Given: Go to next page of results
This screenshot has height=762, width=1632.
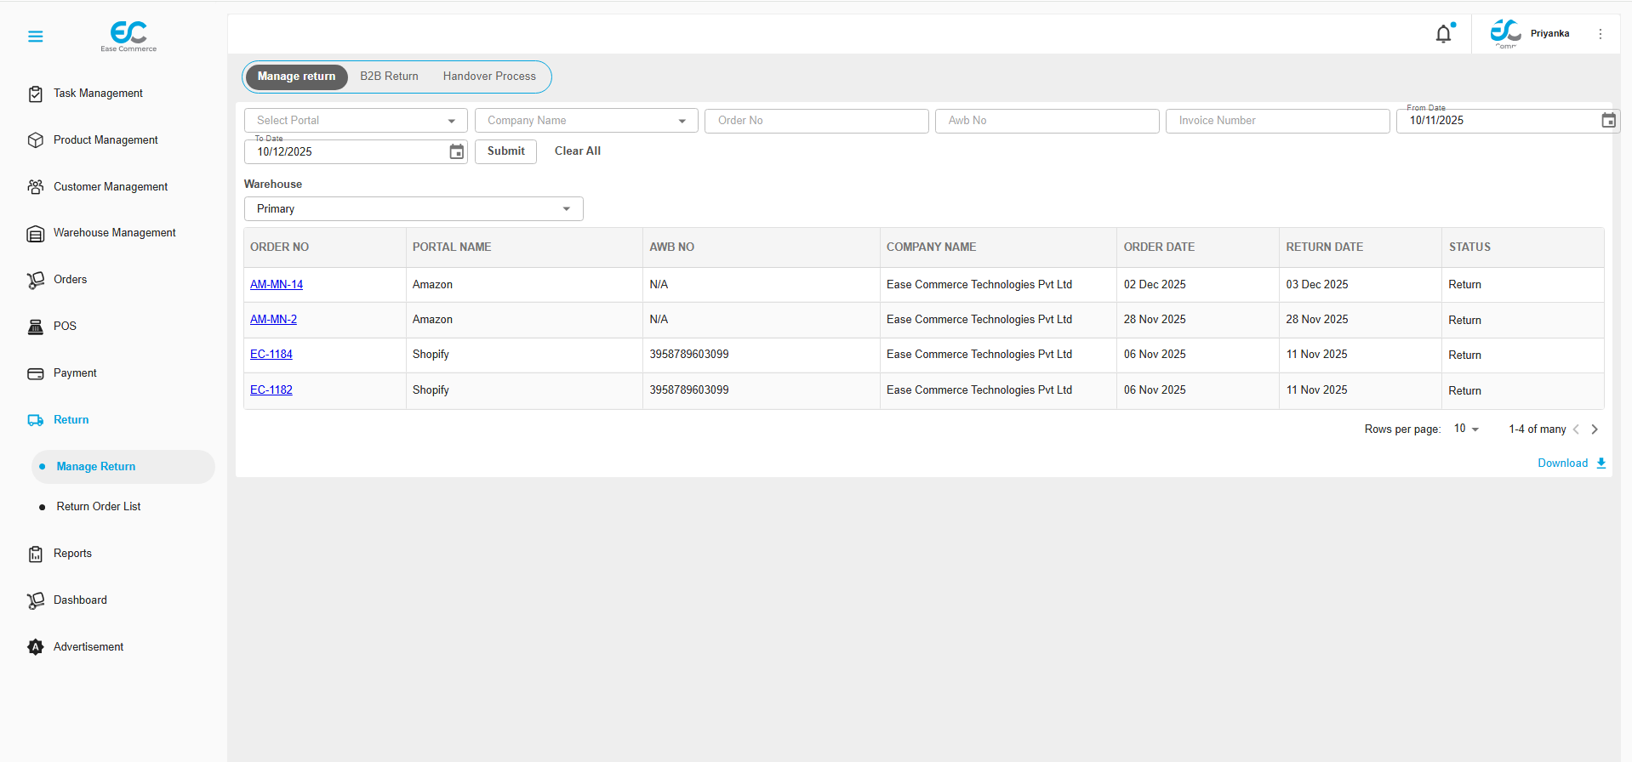Looking at the screenshot, I should coord(1595,429).
